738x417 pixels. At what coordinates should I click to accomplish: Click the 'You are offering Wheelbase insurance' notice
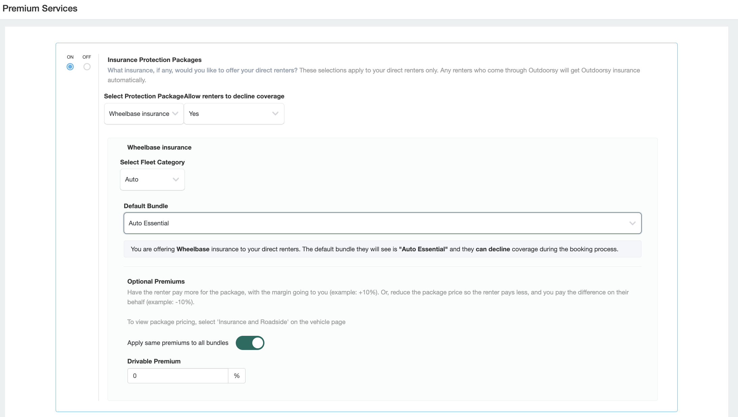pyautogui.click(x=382, y=249)
